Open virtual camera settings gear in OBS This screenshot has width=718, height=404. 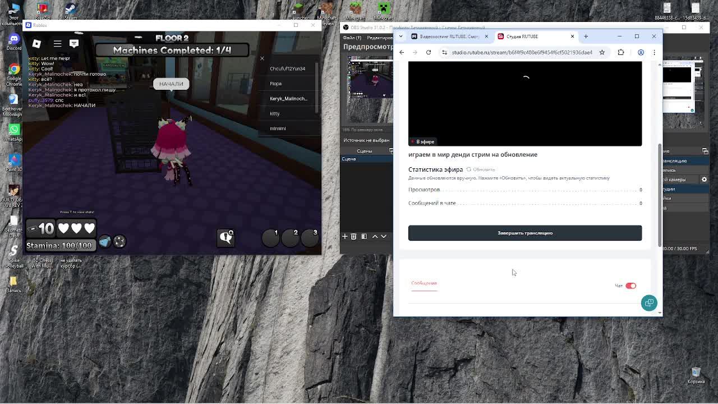click(x=704, y=180)
